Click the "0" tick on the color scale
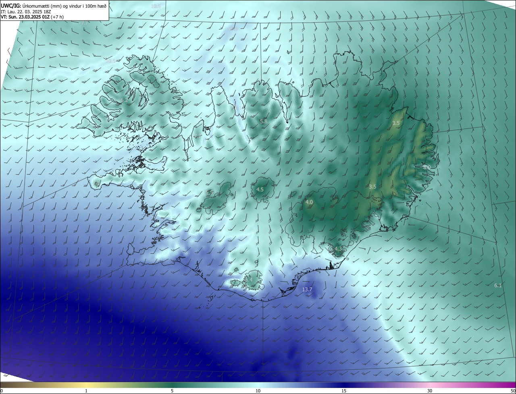This screenshot has width=516, height=394. pos(2,391)
